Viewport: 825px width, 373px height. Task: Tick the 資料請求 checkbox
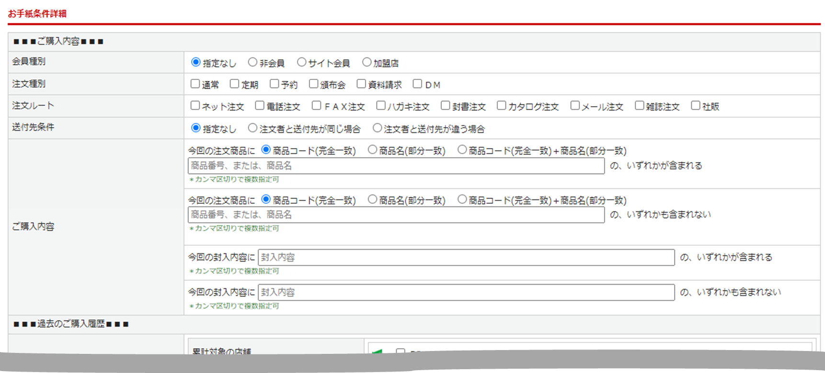(x=361, y=84)
